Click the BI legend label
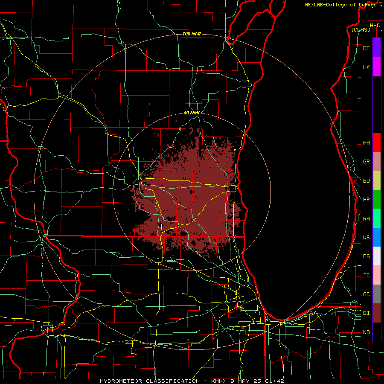Image resolution: width=384 pixels, height=384 pixels. (x=366, y=313)
